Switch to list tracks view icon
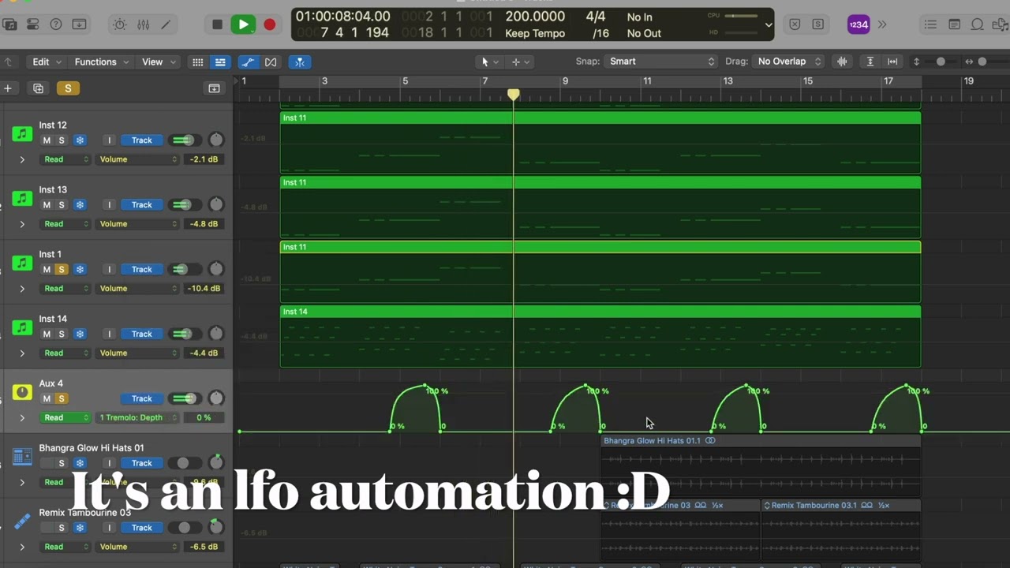The height and width of the screenshot is (568, 1010). (x=220, y=62)
